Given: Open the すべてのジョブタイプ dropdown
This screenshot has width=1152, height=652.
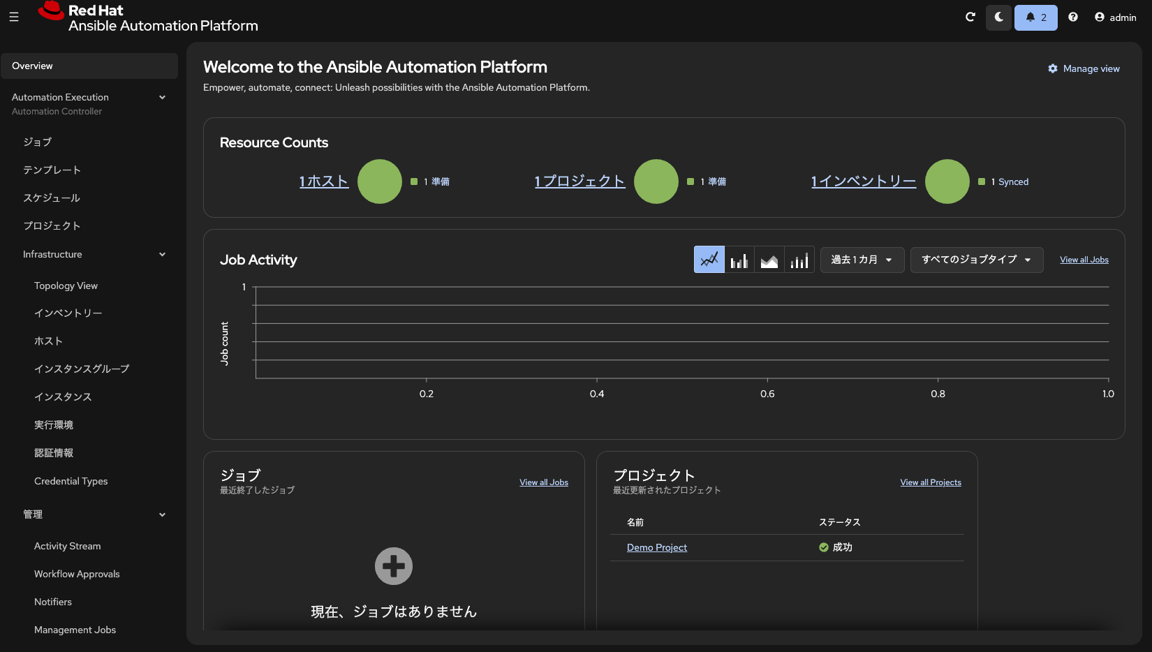Looking at the screenshot, I should coord(977,260).
